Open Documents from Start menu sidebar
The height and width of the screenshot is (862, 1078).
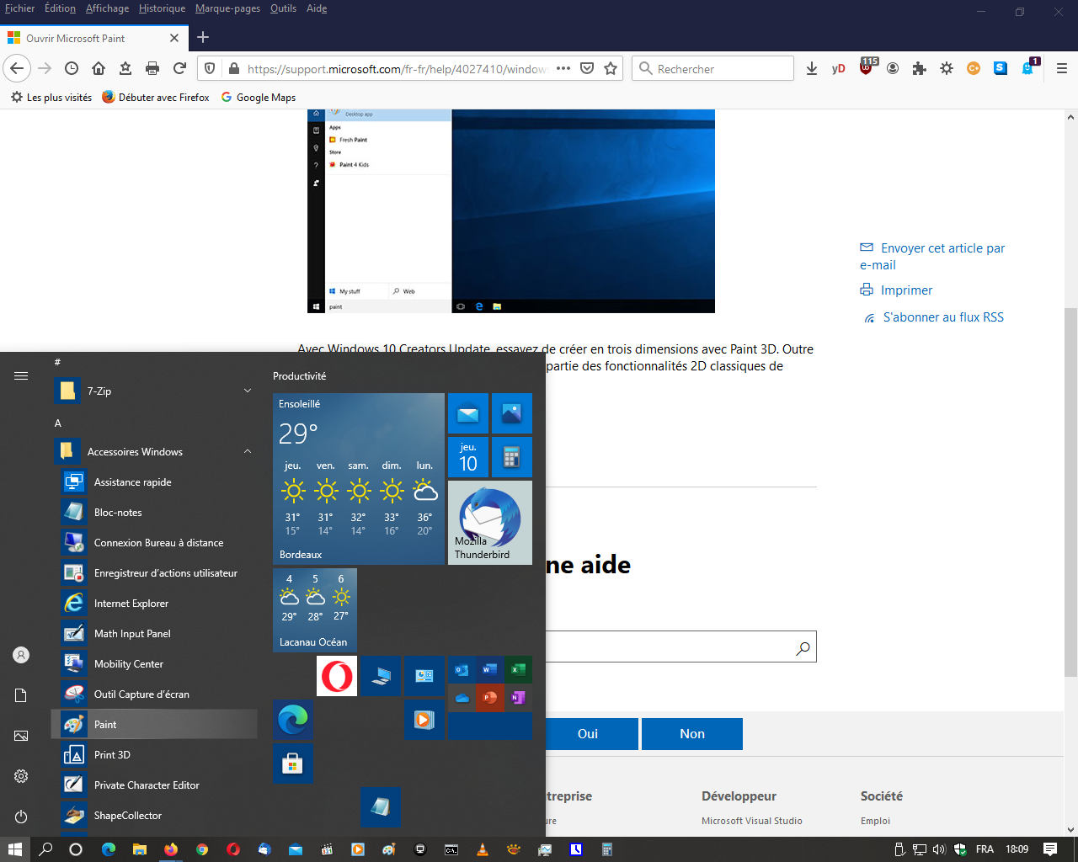click(x=21, y=695)
